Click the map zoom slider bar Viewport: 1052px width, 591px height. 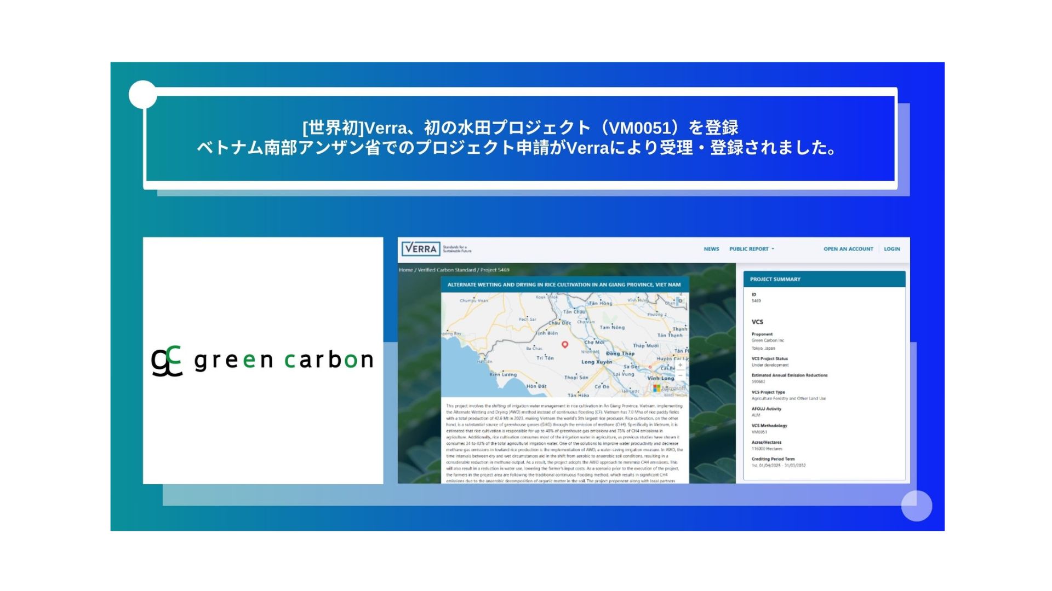(x=680, y=370)
